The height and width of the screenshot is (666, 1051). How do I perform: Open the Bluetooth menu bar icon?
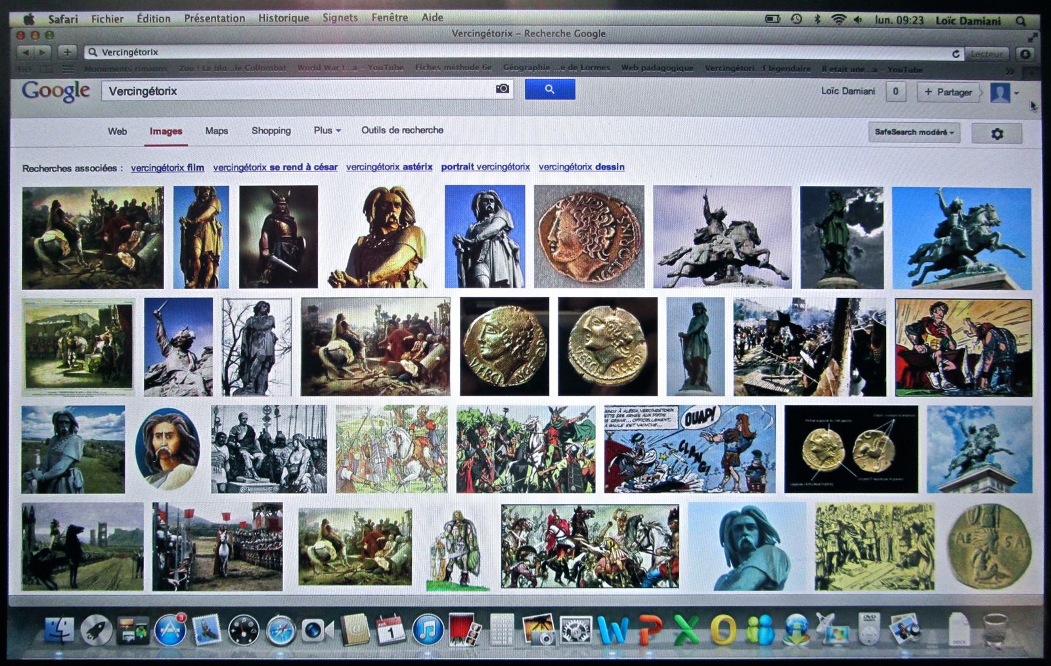pos(817,20)
